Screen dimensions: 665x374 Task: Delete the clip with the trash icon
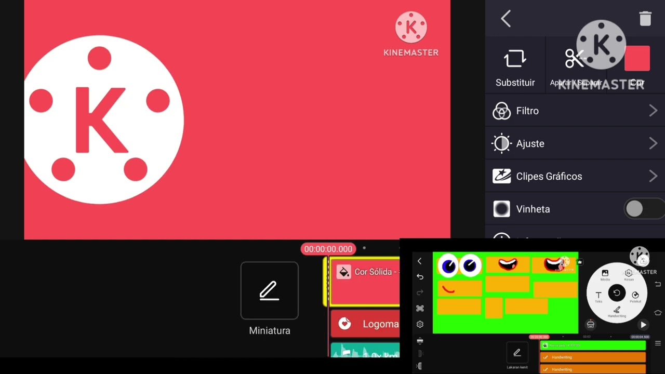tap(645, 19)
